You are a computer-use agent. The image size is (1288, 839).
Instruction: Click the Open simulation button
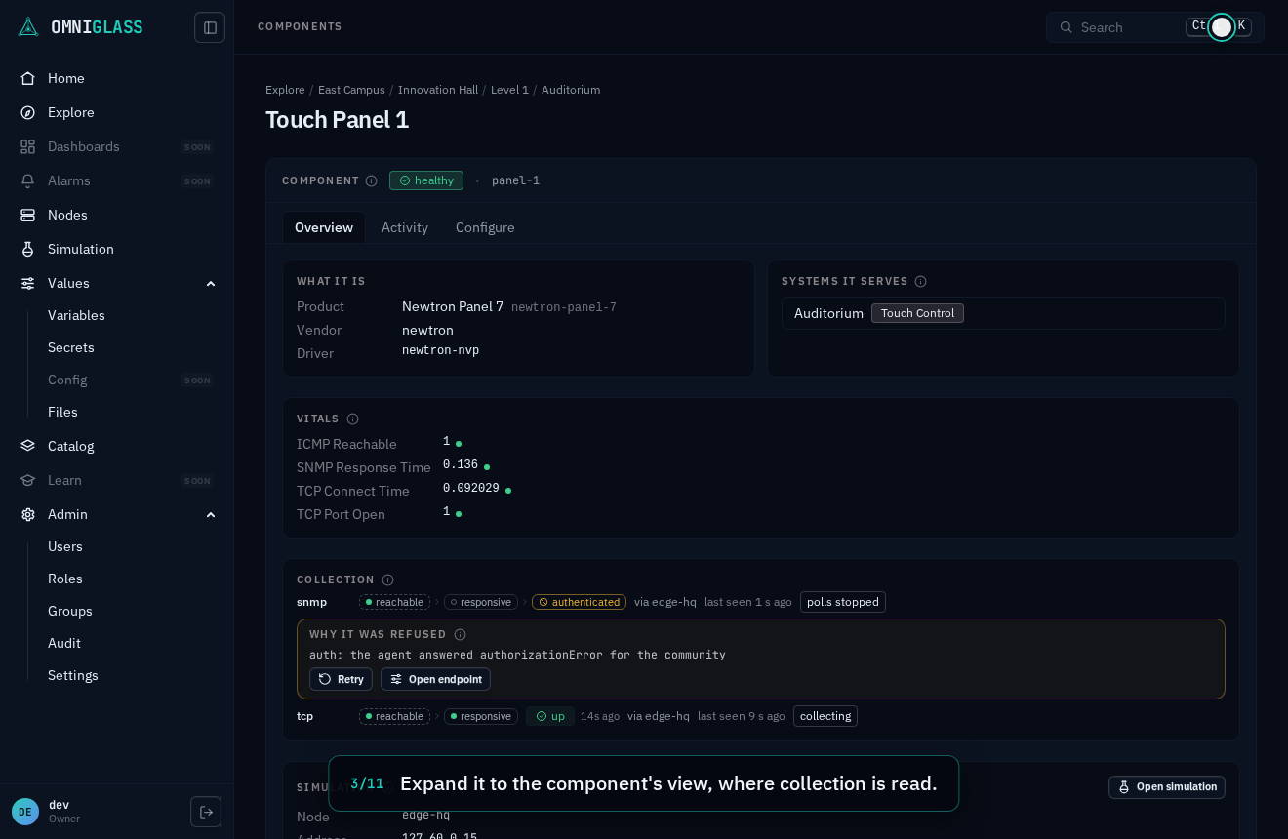click(1167, 787)
